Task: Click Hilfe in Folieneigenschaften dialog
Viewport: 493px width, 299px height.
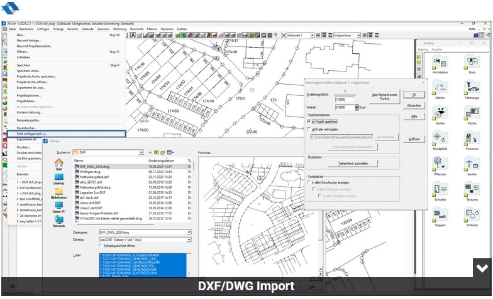Action: tap(414, 117)
